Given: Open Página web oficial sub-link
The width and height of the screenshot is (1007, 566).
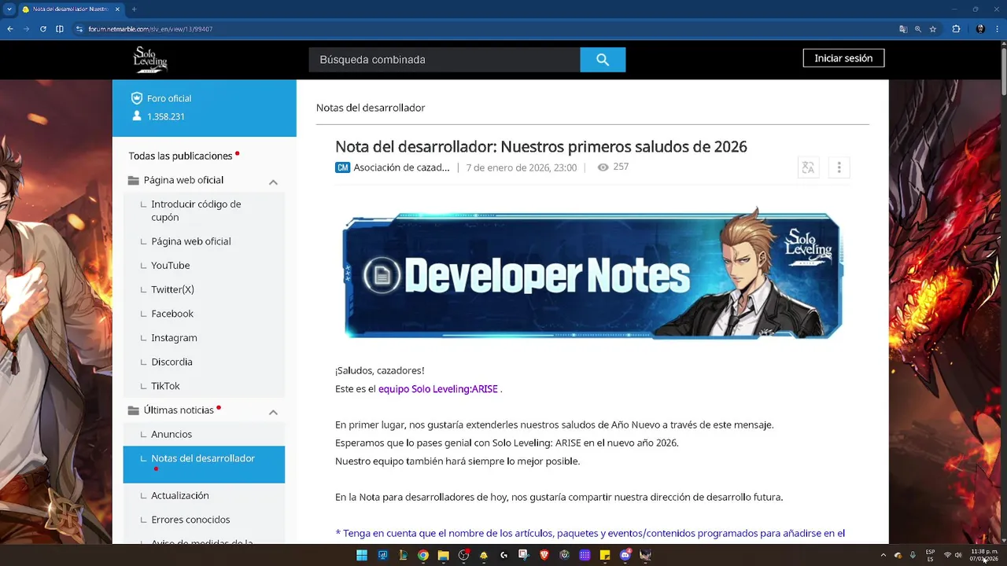Looking at the screenshot, I should 191,241.
